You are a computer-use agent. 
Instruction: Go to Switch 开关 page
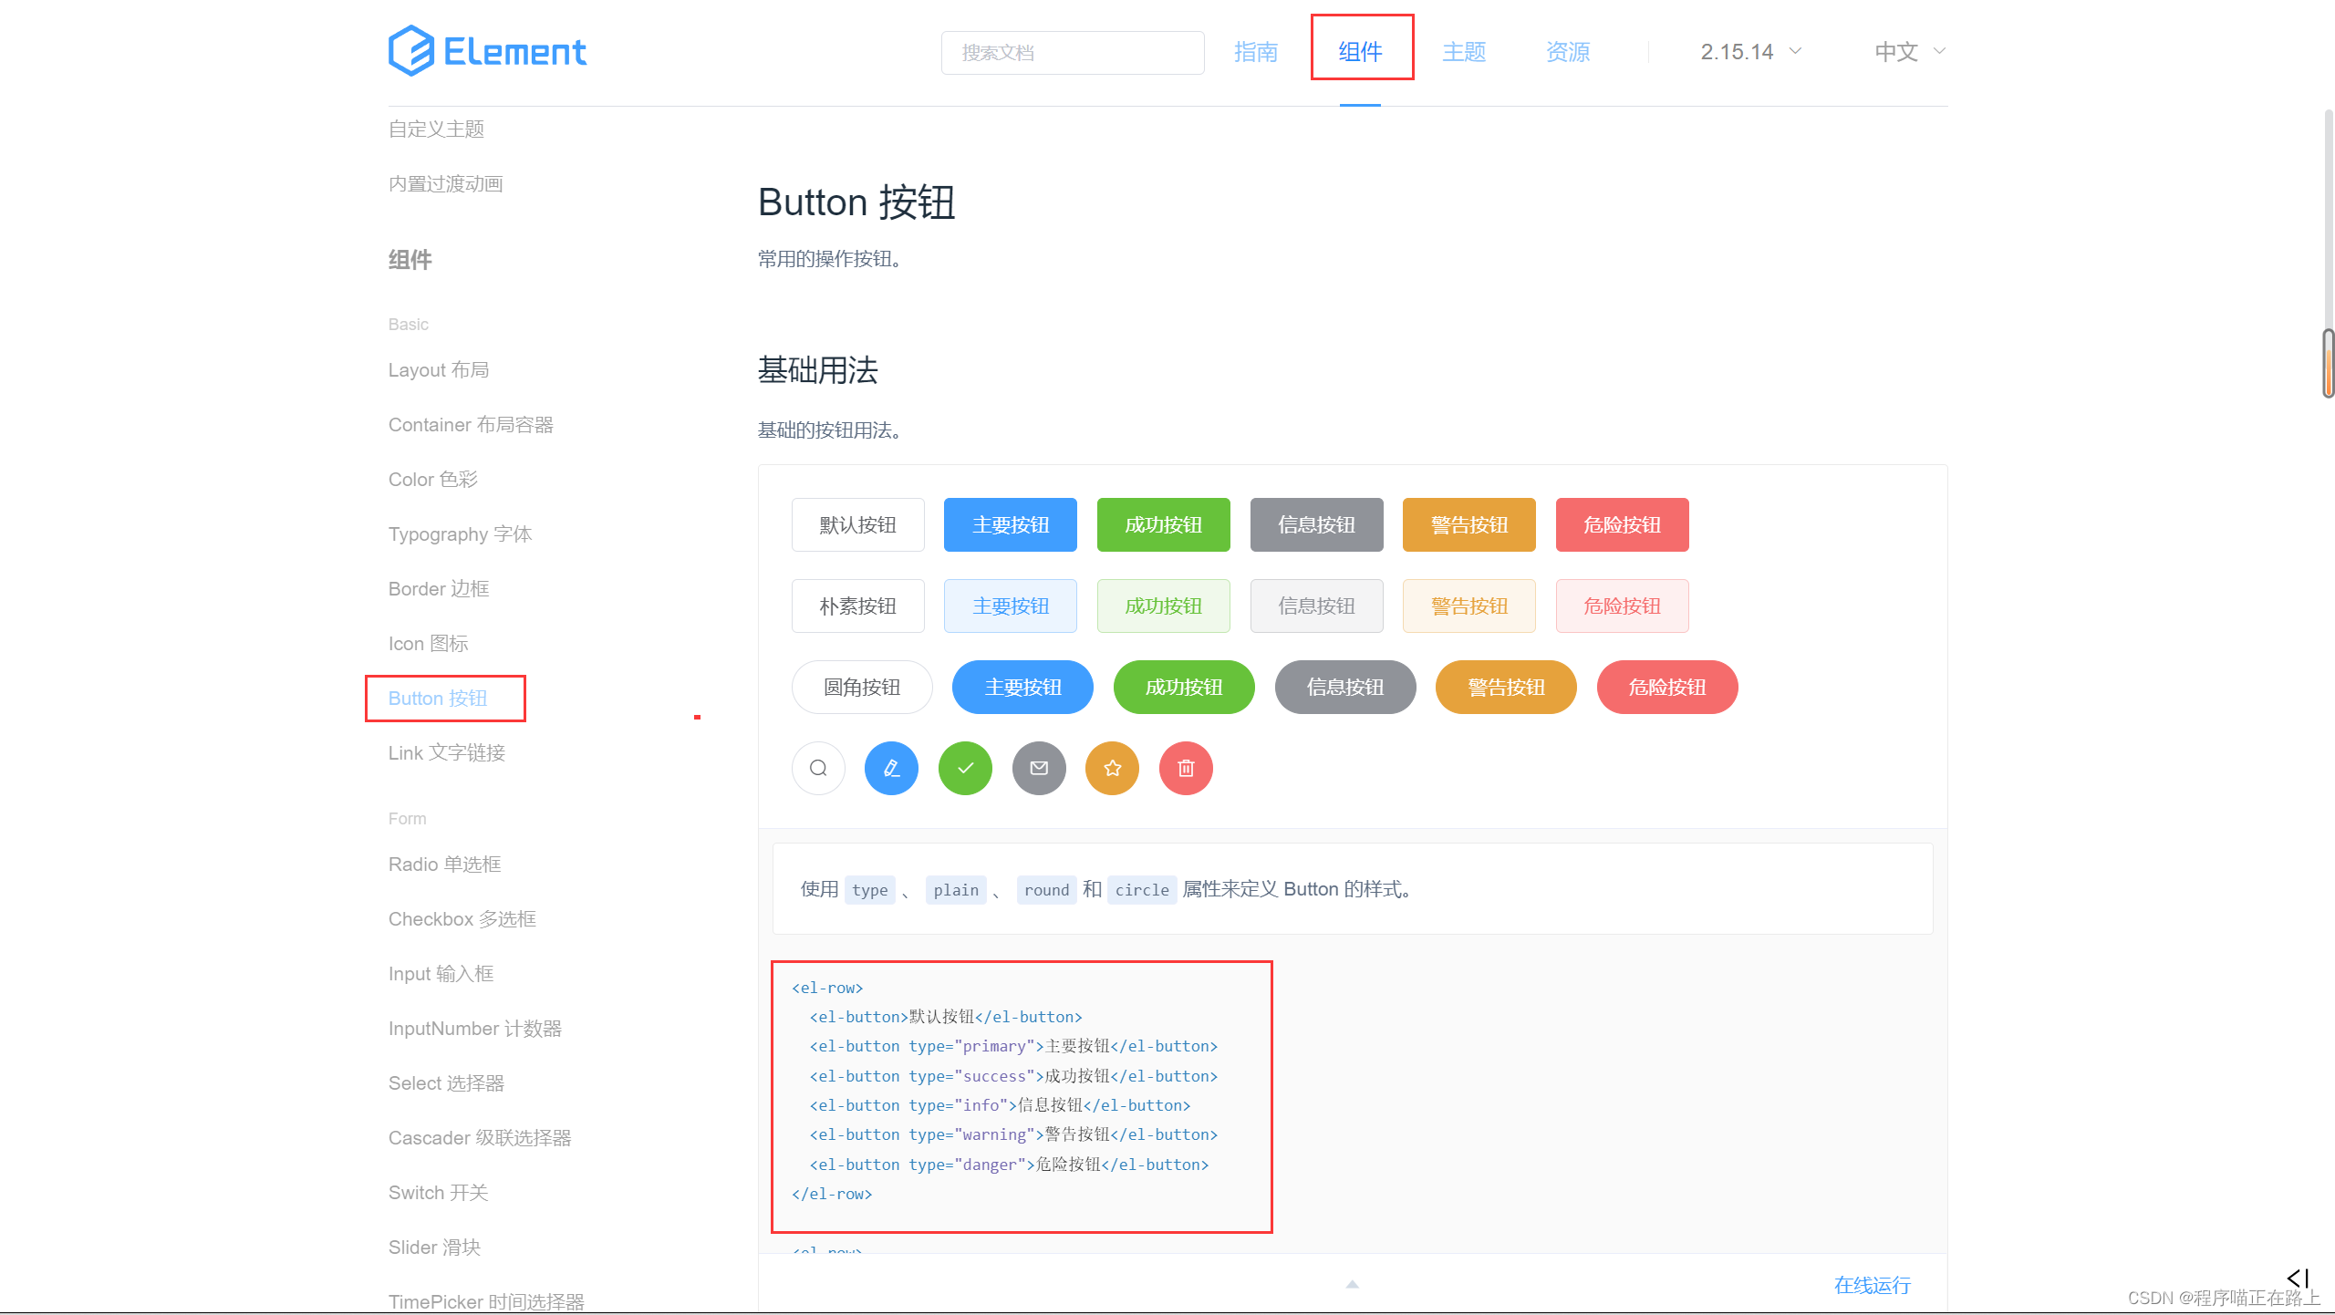[x=438, y=1192]
